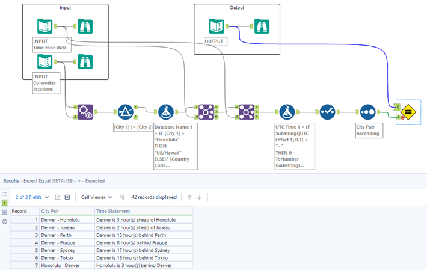Select cell 'Denver is 2 hour(s) ahead of Juneau'
This screenshot has width=427, height=270.
[144, 227]
